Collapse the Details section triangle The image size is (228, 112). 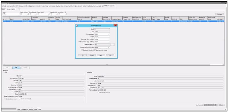[x=4, y=71]
